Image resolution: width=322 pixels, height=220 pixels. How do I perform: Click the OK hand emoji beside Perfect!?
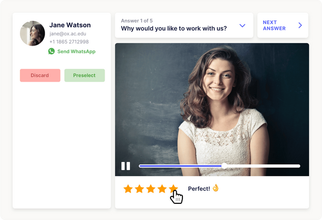click(216, 188)
